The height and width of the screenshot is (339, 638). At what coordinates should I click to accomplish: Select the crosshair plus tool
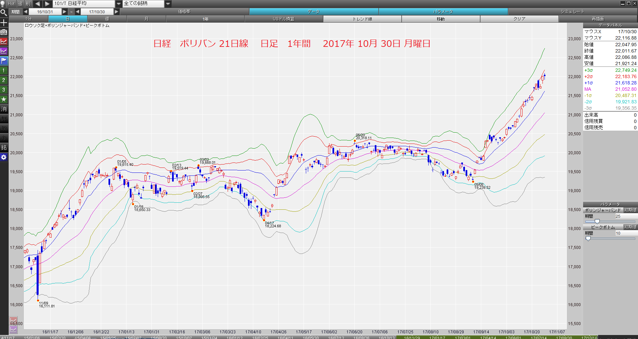4,23
